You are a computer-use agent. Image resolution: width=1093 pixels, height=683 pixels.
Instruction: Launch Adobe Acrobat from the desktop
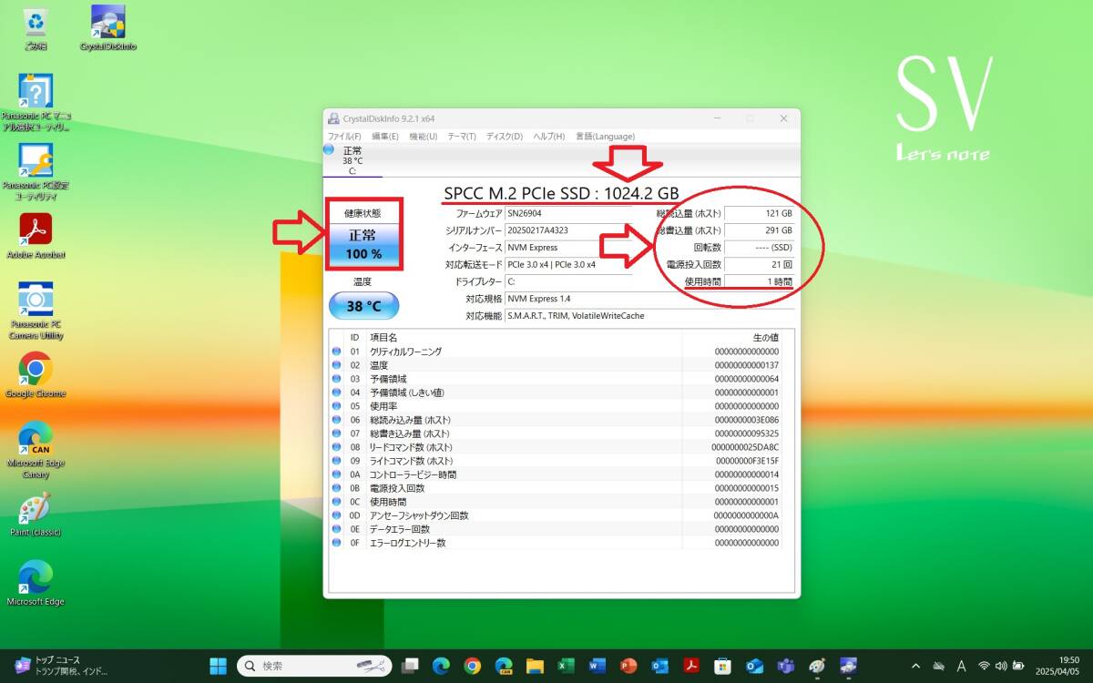click(x=36, y=235)
